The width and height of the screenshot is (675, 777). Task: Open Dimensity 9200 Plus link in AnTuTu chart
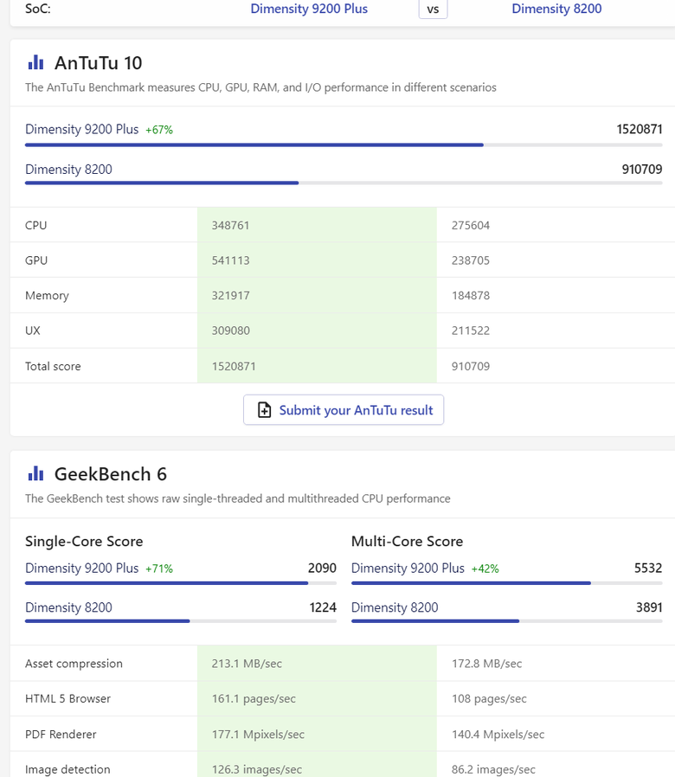(x=81, y=129)
